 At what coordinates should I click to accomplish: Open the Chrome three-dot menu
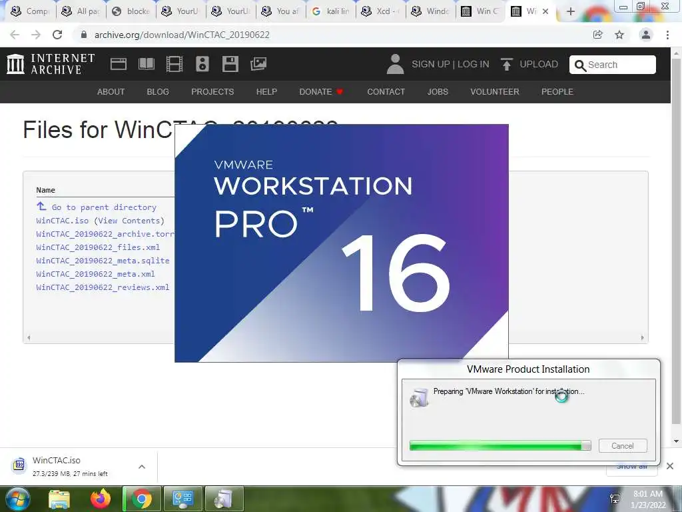[667, 35]
